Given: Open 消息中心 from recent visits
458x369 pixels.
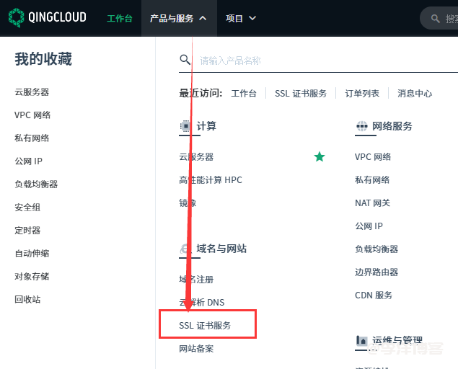Looking at the screenshot, I should pyautogui.click(x=415, y=94).
